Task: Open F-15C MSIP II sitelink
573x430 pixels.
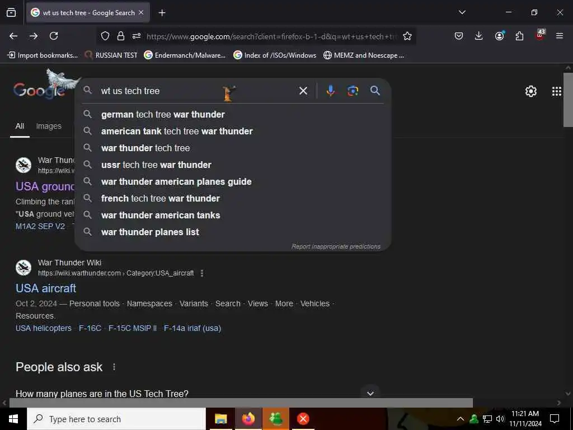Action: click(x=132, y=328)
